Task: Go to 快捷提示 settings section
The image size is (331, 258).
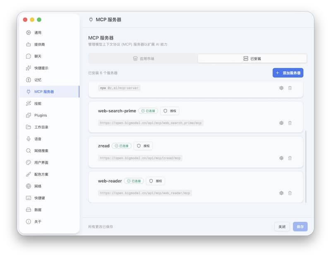Action: pos(41,68)
